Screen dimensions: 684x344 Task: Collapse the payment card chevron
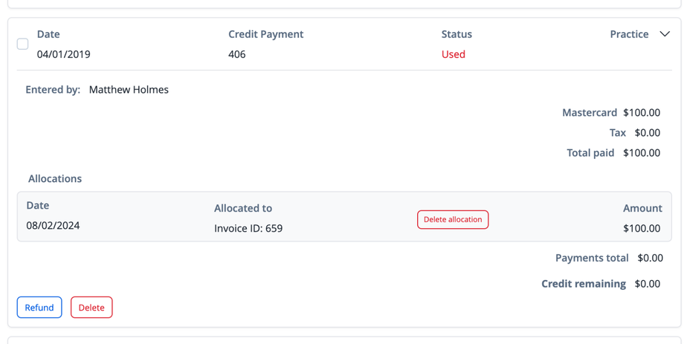665,34
